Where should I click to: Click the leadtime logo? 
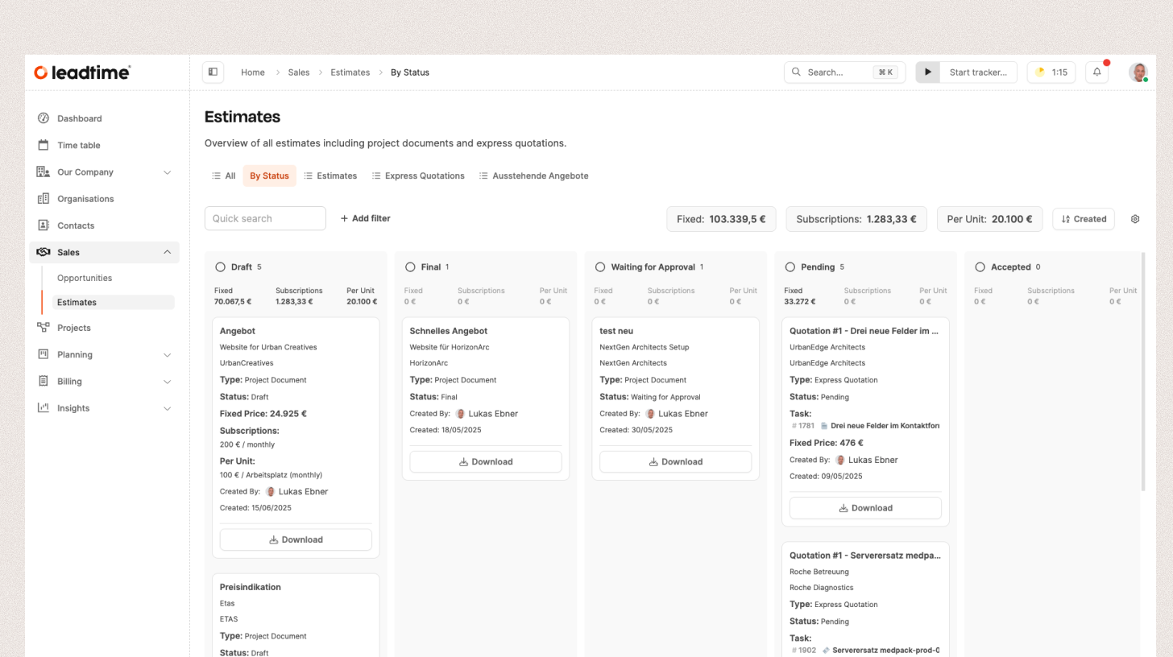pos(82,72)
